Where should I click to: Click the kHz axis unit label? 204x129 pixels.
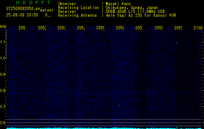pos(3,27)
